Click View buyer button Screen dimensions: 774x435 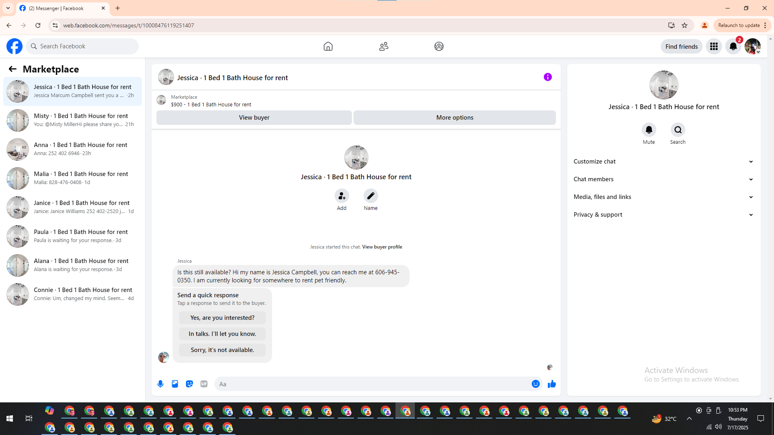pos(254,118)
